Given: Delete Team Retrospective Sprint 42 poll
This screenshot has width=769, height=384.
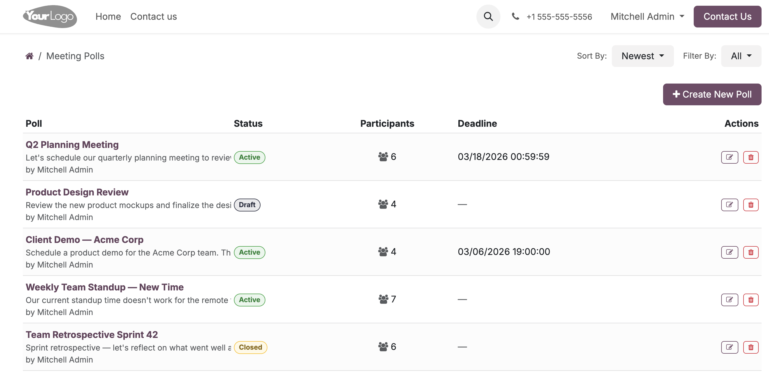Looking at the screenshot, I should click(750, 347).
